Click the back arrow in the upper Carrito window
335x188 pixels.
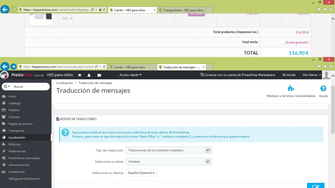pyautogui.click(x=5, y=10)
